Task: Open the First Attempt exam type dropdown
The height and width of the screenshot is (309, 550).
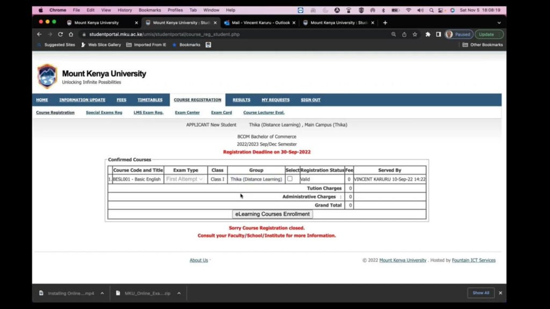Action: point(185,179)
